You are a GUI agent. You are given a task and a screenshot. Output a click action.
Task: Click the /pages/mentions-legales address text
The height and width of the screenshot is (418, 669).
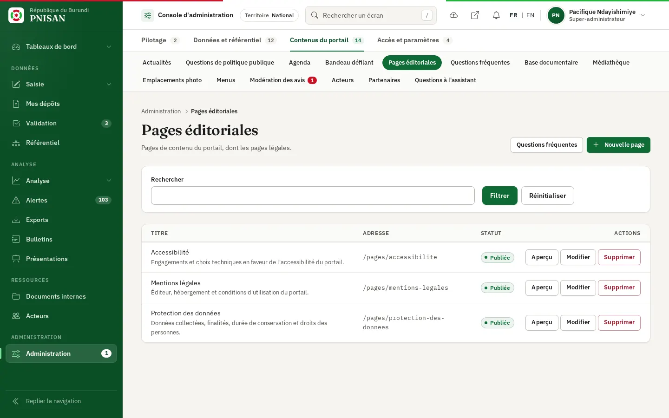[405, 288]
